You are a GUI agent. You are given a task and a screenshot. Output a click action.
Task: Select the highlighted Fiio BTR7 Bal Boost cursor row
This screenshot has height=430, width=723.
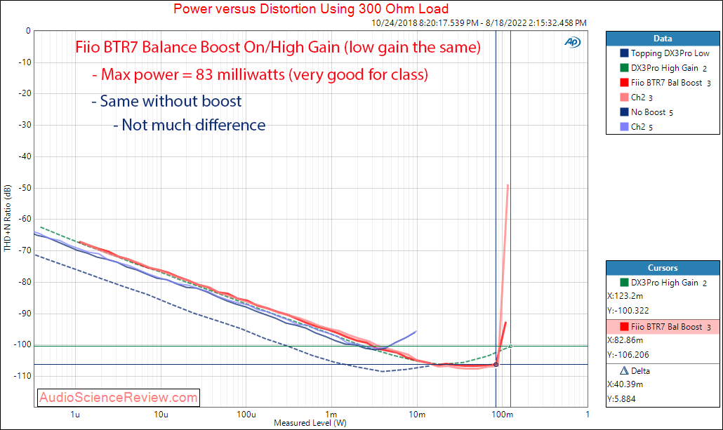(x=663, y=327)
